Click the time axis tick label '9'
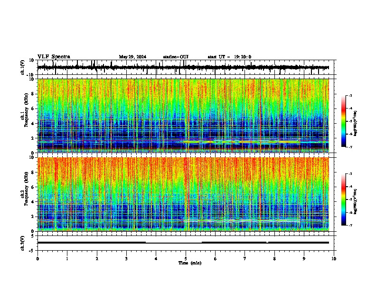376x290 pixels. coord(304,259)
